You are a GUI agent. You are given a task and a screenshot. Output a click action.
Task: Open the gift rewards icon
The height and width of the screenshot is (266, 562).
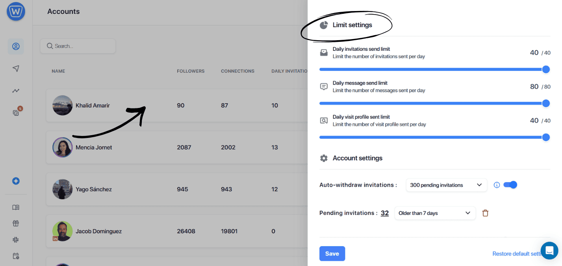(x=16, y=223)
